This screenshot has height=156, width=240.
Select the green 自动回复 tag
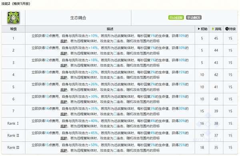pos(176,18)
